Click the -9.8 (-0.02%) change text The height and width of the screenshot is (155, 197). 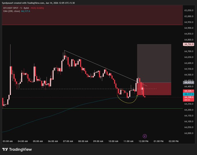pos(37,8)
